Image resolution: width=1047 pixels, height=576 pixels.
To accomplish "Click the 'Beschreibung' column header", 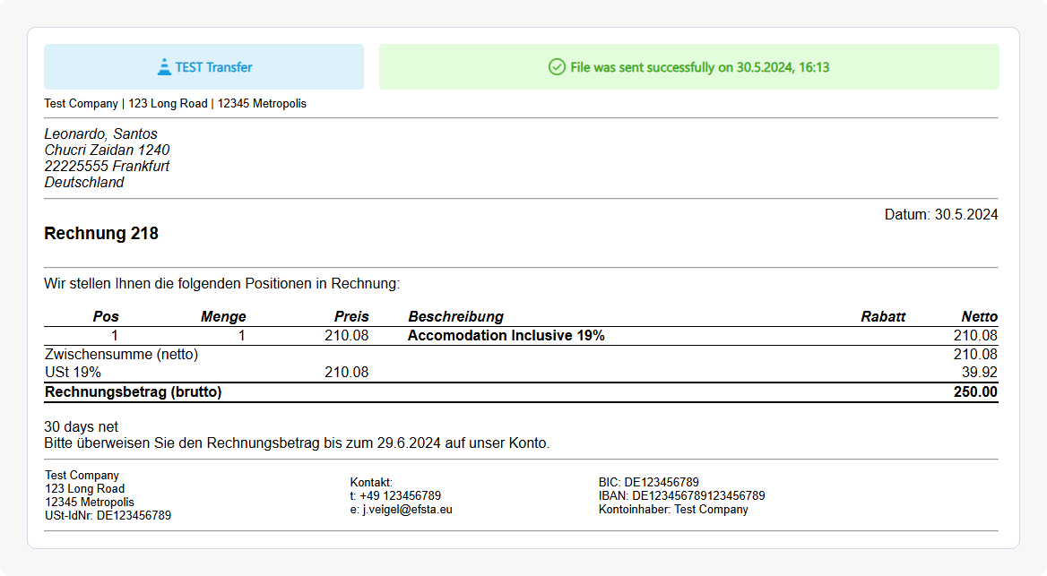I will 456,316.
